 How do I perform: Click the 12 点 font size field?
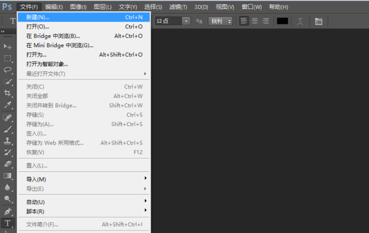click(x=169, y=21)
